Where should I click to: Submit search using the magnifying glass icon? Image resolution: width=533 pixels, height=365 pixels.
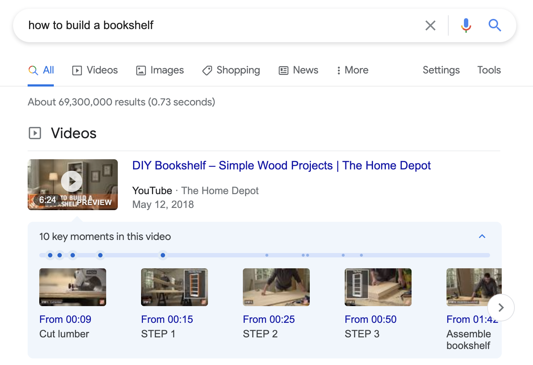tap(494, 25)
